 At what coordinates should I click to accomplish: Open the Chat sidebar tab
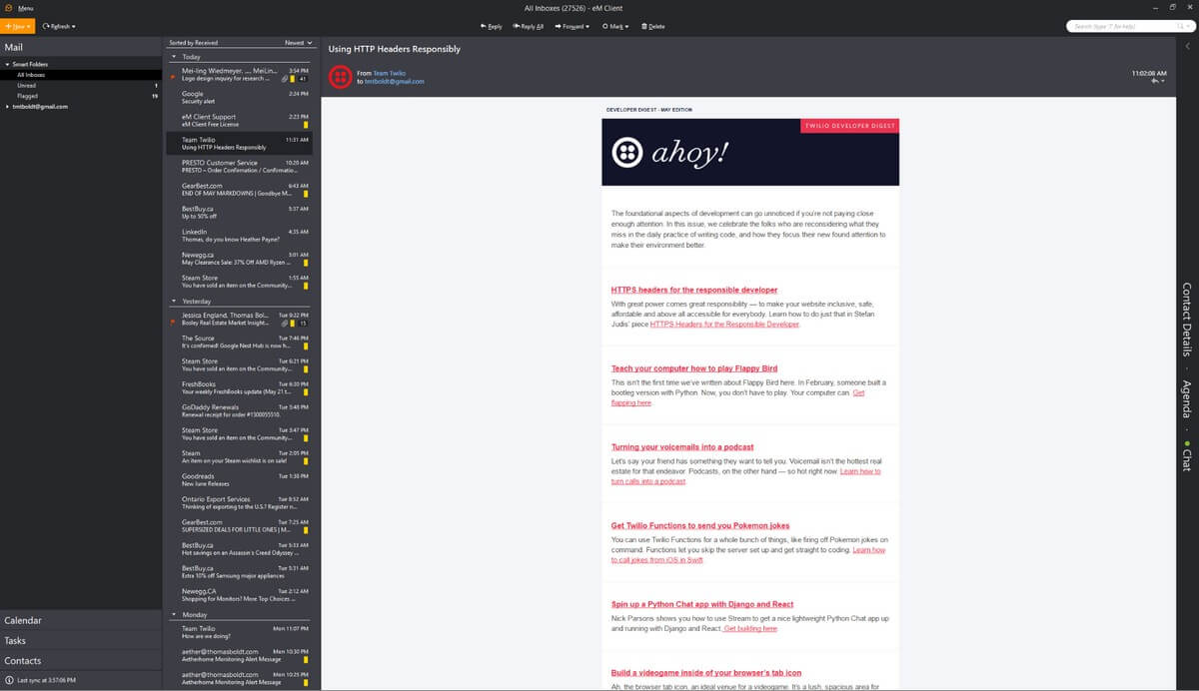click(1187, 457)
